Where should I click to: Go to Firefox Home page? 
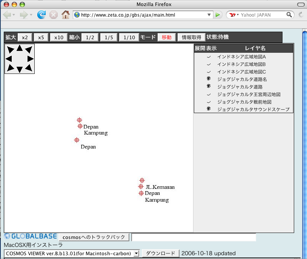[66, 15]
